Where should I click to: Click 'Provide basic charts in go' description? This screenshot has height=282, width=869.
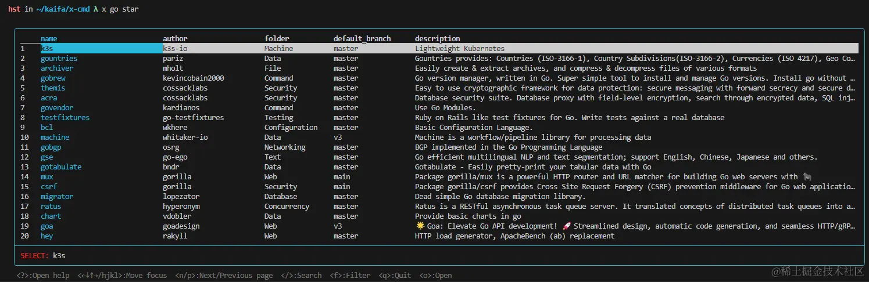pos(468,216)
